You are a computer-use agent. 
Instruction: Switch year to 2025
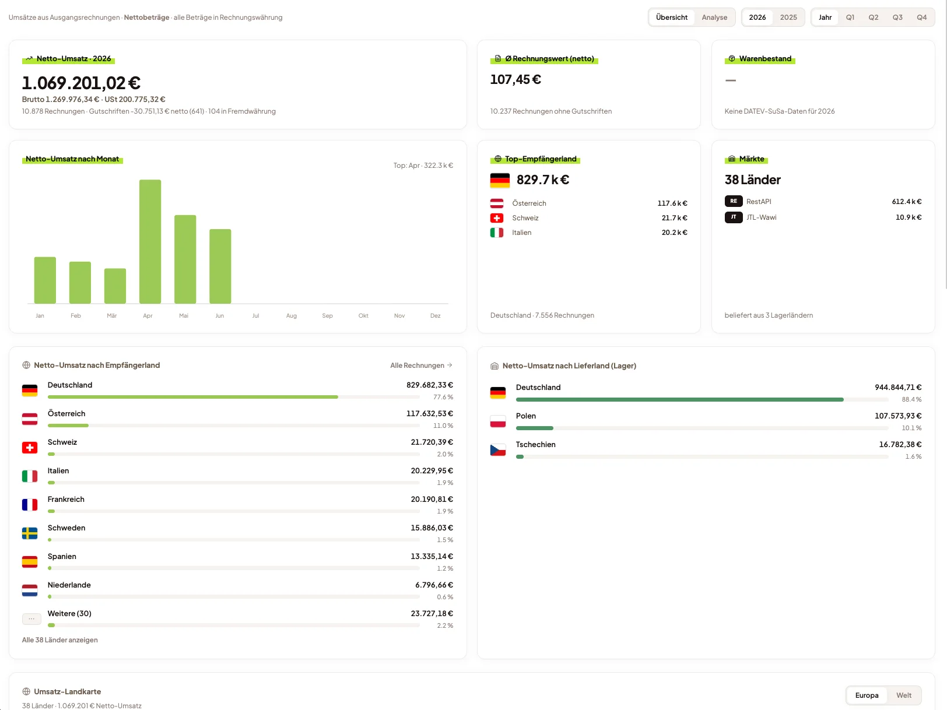788,17
